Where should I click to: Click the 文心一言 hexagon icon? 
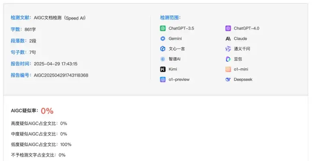(x=163, y=49)
